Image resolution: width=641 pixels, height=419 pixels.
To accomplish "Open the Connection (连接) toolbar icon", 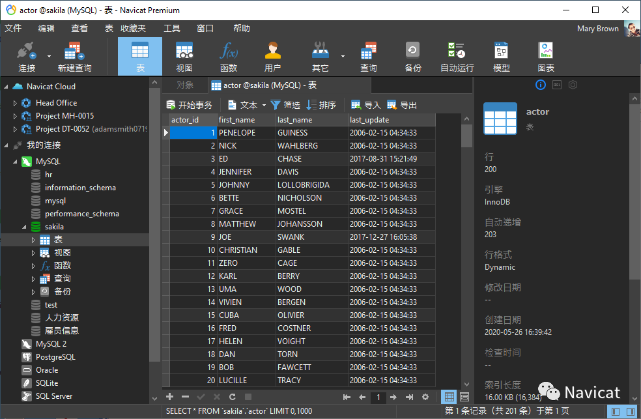I will pos(27,57).
